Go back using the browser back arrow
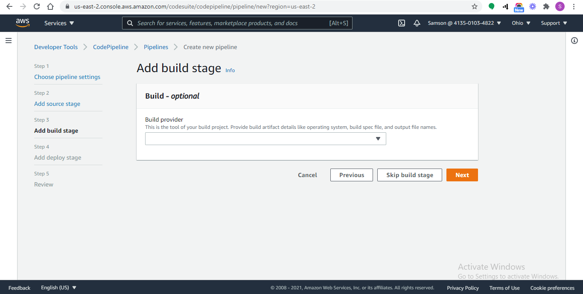 click(9, 6)
